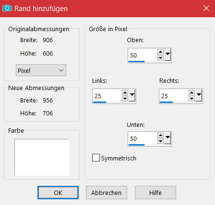Open Hilfe for this dialog

[155, 193]
